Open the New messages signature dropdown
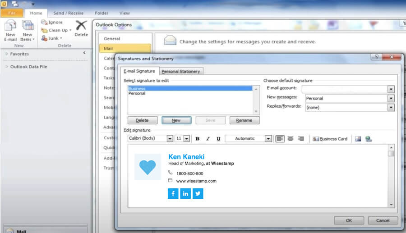406x233 pixels. pos(391,98)
